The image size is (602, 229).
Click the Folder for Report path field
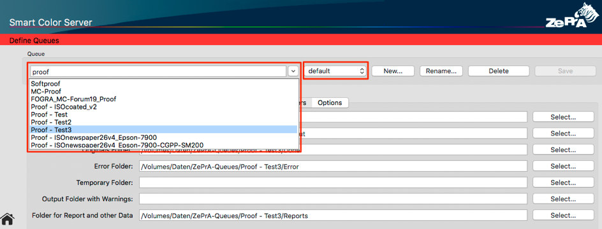(x=333, y=216)
